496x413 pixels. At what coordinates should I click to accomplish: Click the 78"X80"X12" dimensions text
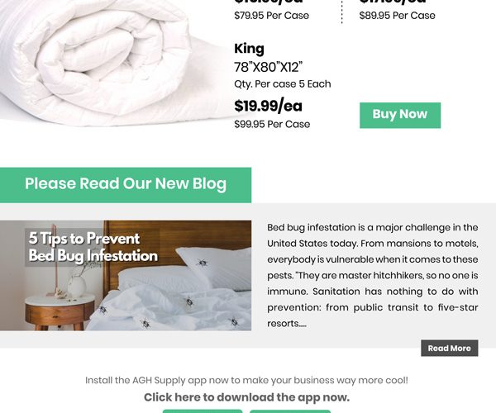[x=268, y=67]
